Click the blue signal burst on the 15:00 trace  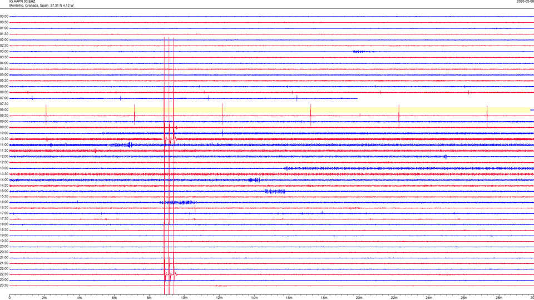coord(275,191)
